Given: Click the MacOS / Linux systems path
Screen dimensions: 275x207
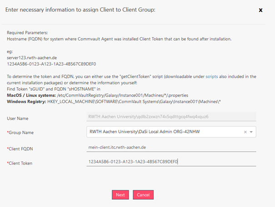Looking at the screenshot, I should pos(122,95).
